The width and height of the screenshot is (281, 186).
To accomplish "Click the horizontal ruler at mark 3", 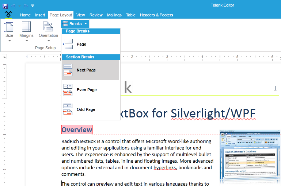I will click(167, 57).
